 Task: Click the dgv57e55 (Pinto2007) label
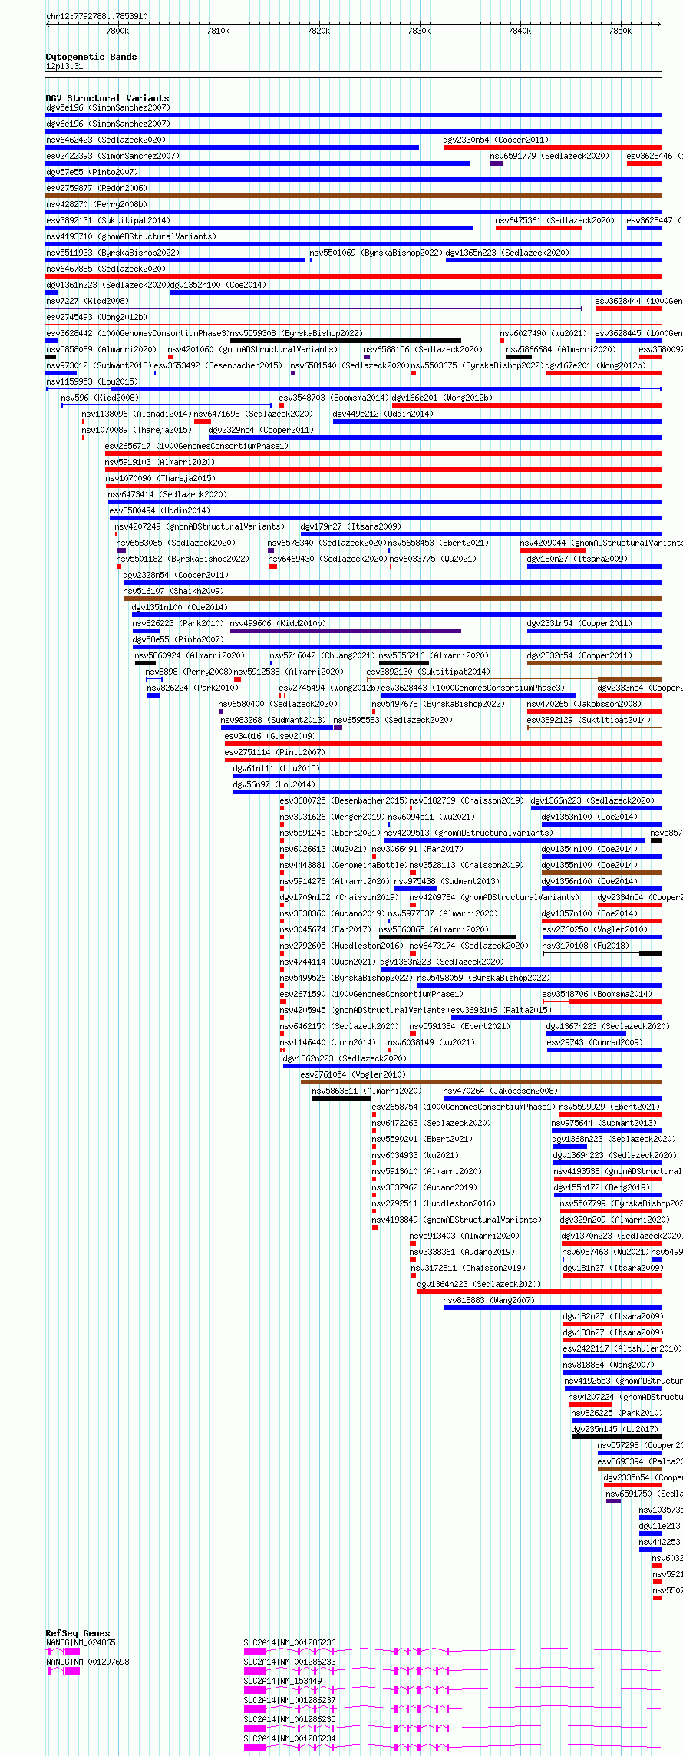tap(92, 173)
